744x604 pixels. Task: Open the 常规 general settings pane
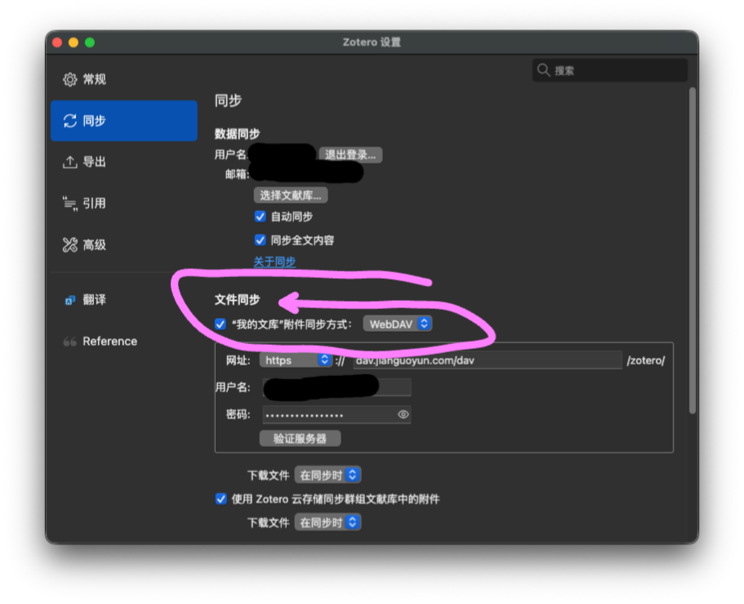124,79
